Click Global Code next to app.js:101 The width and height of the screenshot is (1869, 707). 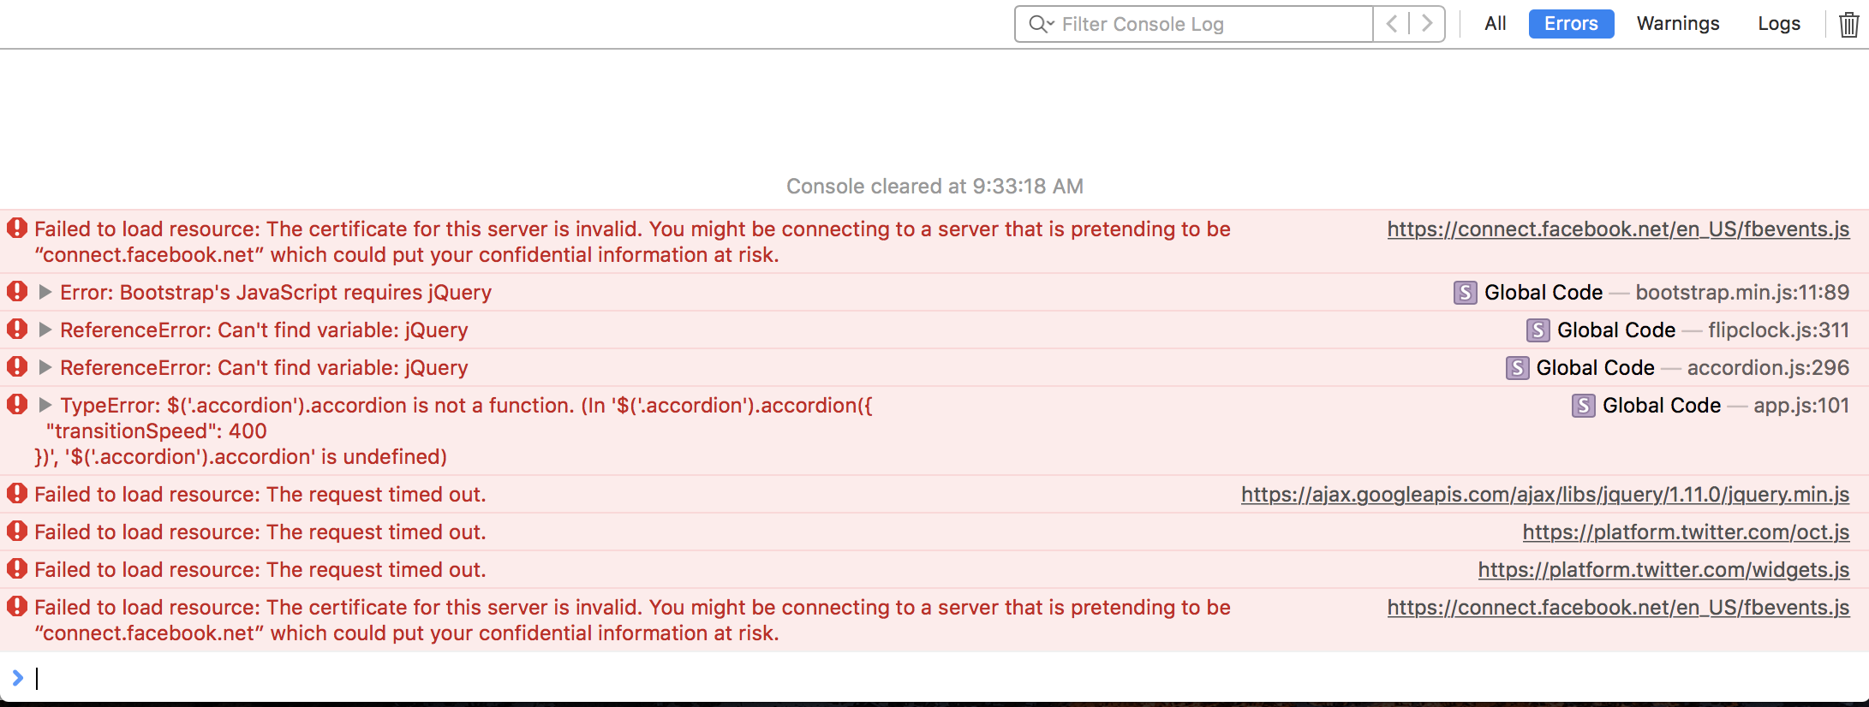1661,405
